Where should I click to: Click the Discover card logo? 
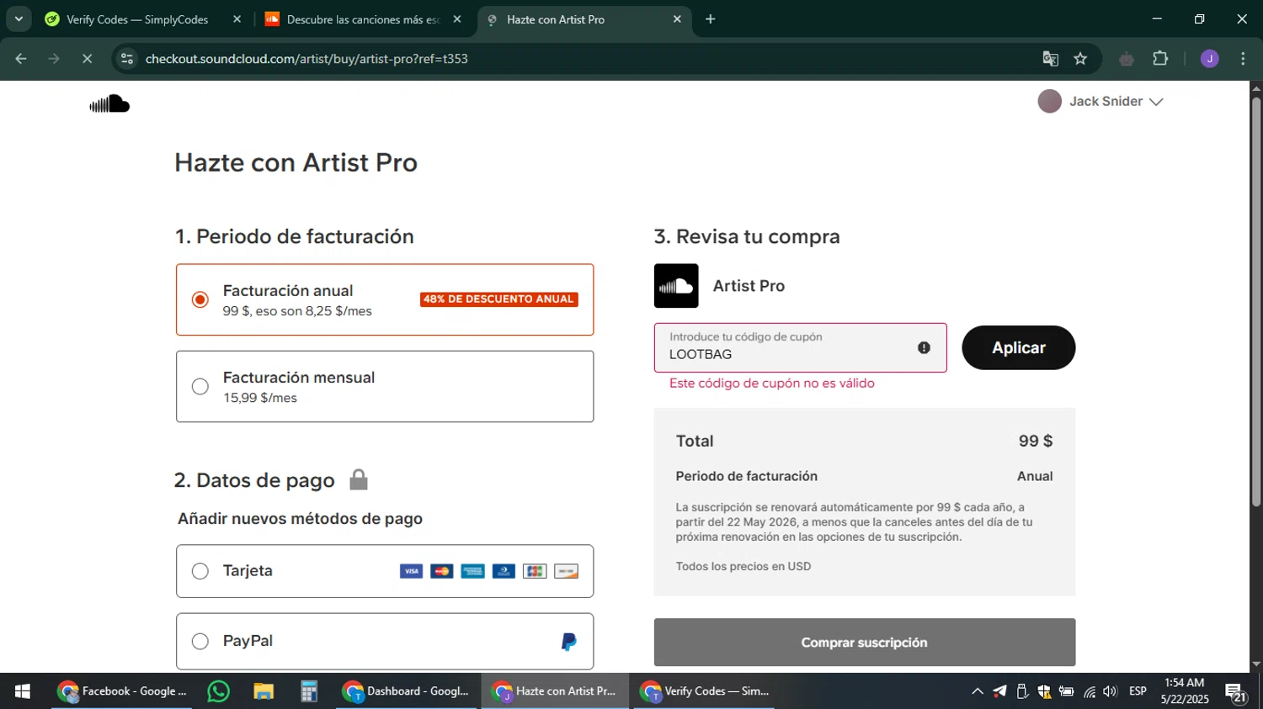[566, 571]
